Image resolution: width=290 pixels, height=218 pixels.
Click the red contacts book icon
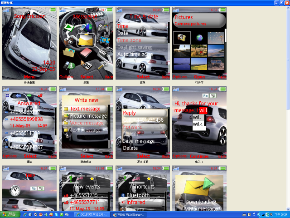click(x=86, y=52)
